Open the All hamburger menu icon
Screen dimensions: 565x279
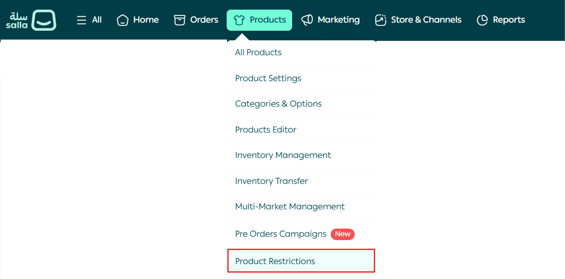[x=82, y=20]
